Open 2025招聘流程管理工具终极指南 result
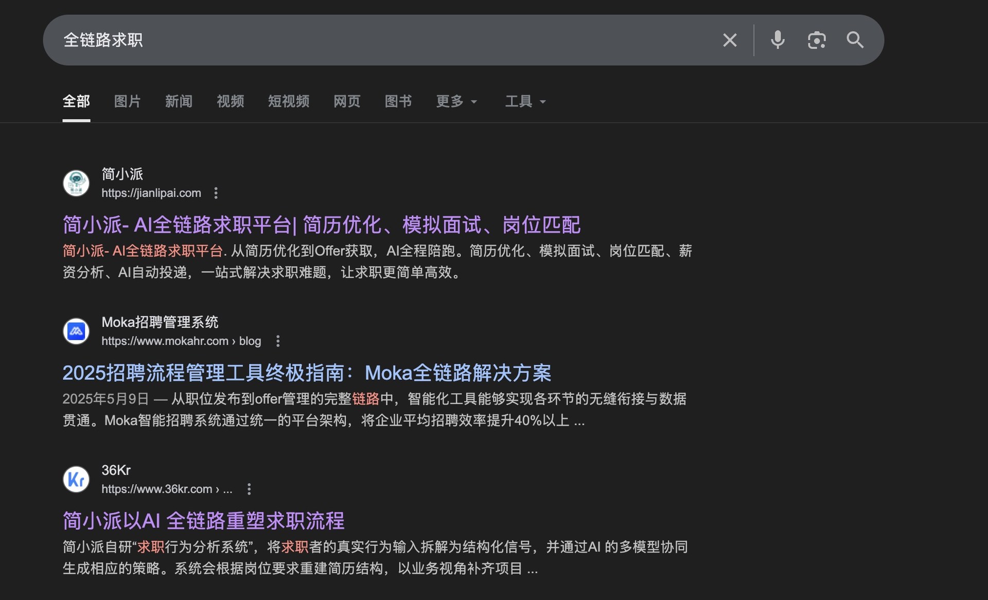Screen dimensions: 988x600 pyautogui.click(x=307, y=373)
